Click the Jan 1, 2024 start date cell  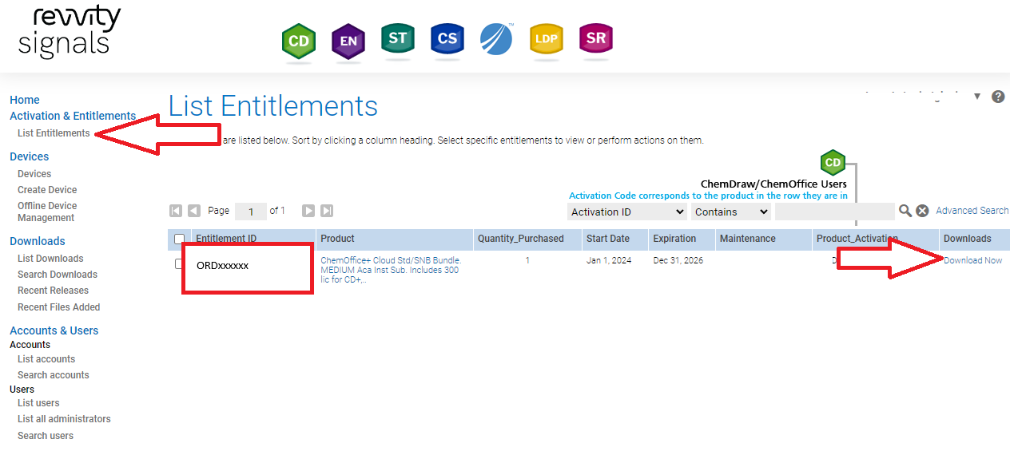point(608,261)
